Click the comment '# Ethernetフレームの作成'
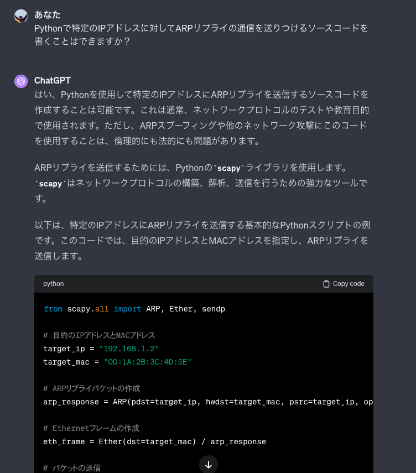This screenshot has height=473, width=416. coord(91,428)
